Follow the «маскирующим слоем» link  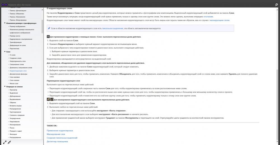220,20
